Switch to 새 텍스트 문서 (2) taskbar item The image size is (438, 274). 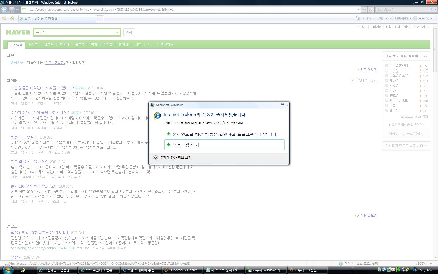pos(224,270)
